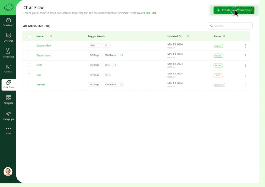Expand +2 trigger words in Department row
265x187 pixels.
point(121,55)
